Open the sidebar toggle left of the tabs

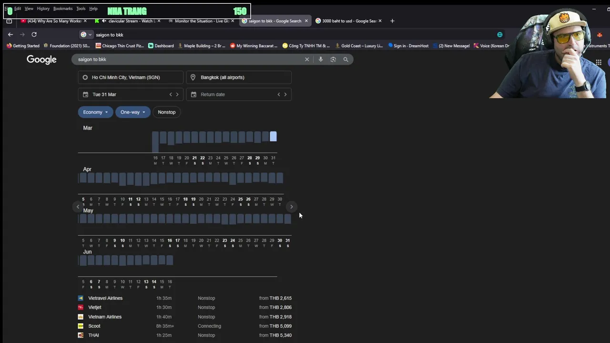(9, 21)
